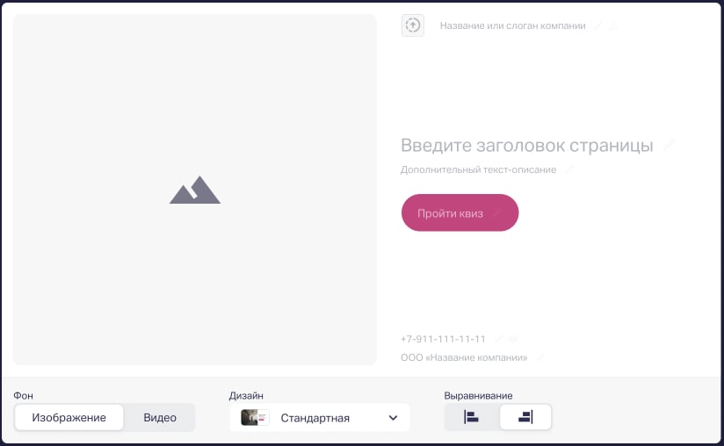Click the Фон label
This screenshot has height=446, width=724.
(23, 396)
